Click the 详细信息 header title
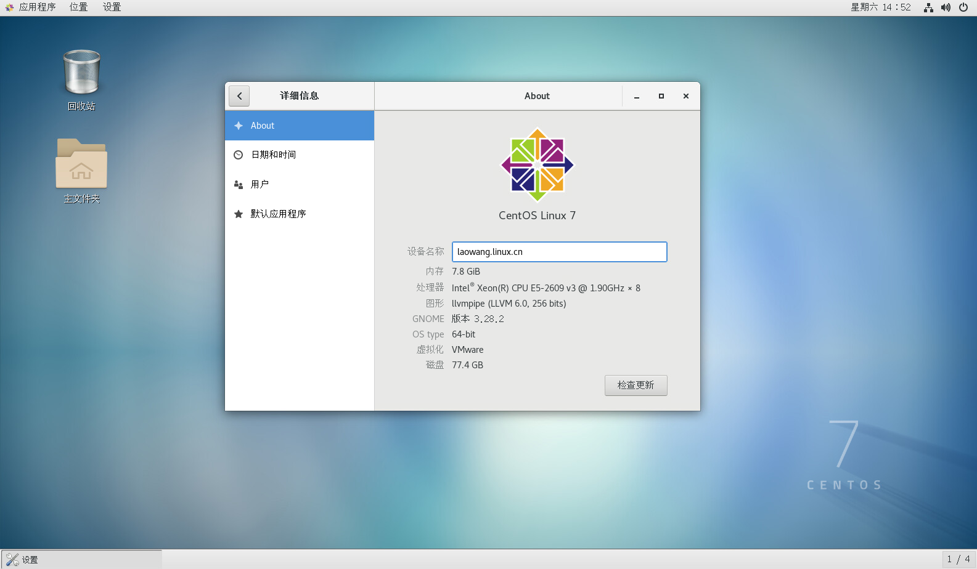Image resolution: width=977 pixels, height=569 pixels. pos(300,96)
